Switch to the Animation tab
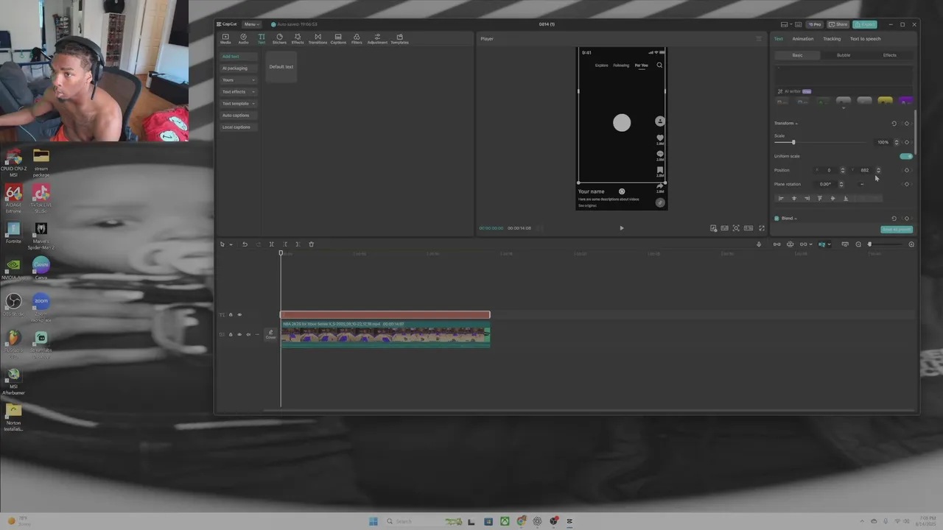The image size is (943, 530). tap(803, 39)
